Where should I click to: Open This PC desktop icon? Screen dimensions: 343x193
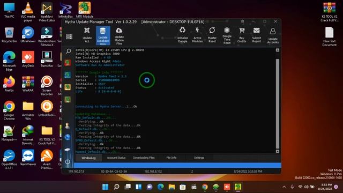pyautogui.click(x=9, y=10)
